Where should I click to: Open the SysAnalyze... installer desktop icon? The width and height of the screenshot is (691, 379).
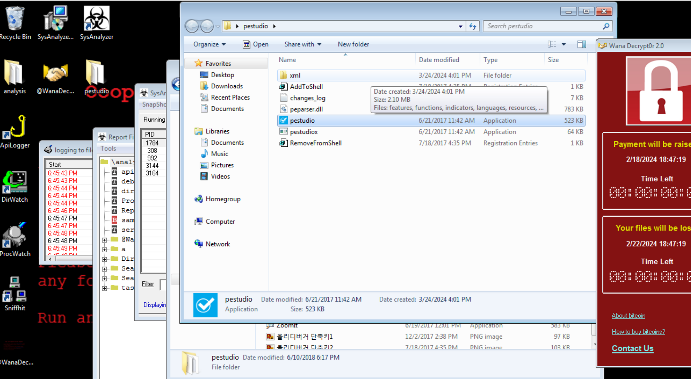(55, 23)
